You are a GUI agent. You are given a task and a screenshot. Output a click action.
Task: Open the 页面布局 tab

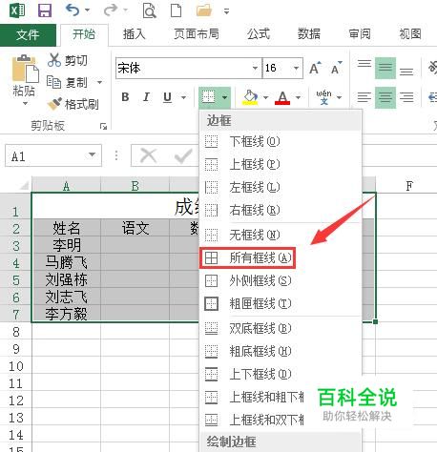click(197, 34)
